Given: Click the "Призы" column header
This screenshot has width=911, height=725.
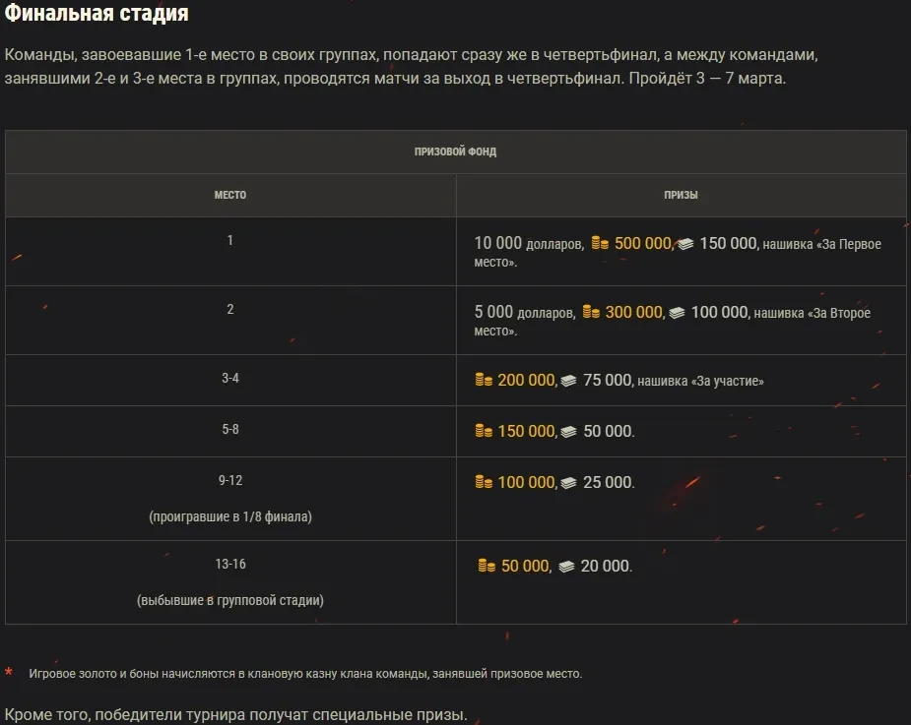Looking at the screenshot, I should click(681, 196).
